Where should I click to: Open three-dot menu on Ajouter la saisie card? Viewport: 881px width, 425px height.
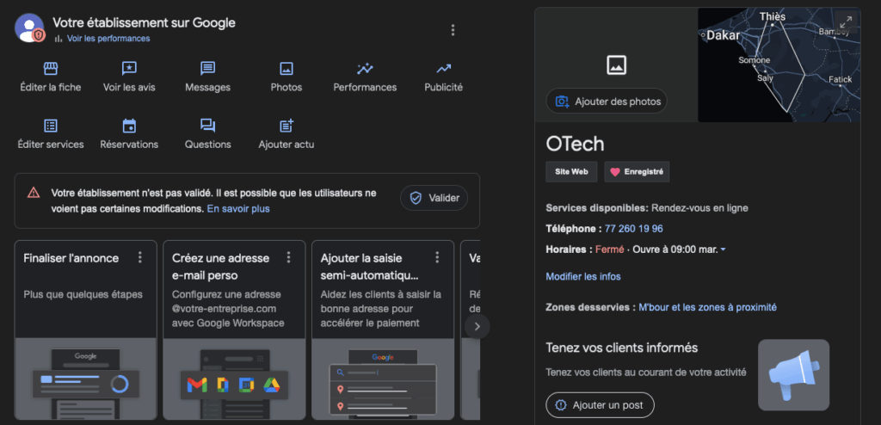pos(437,257)
